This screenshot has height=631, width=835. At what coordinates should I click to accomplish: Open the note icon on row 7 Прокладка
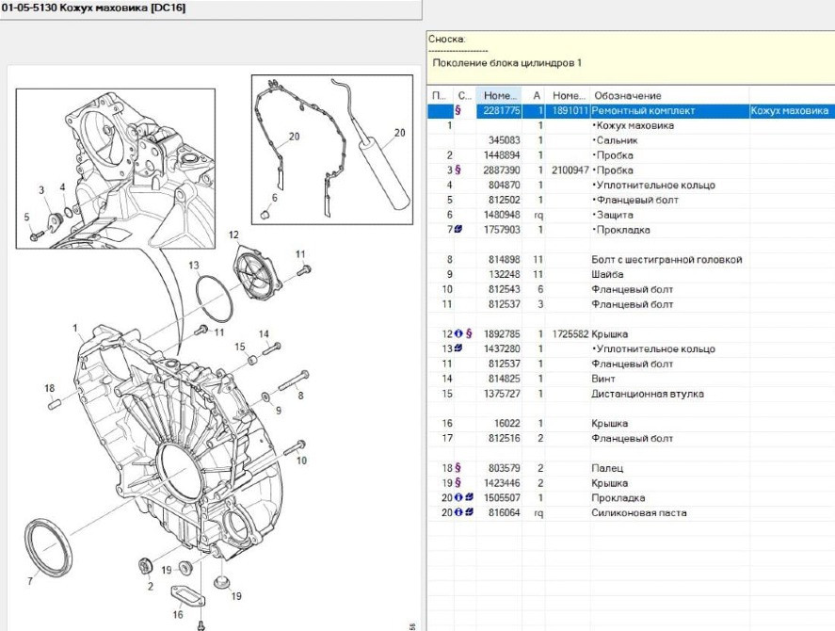(458, 230)
